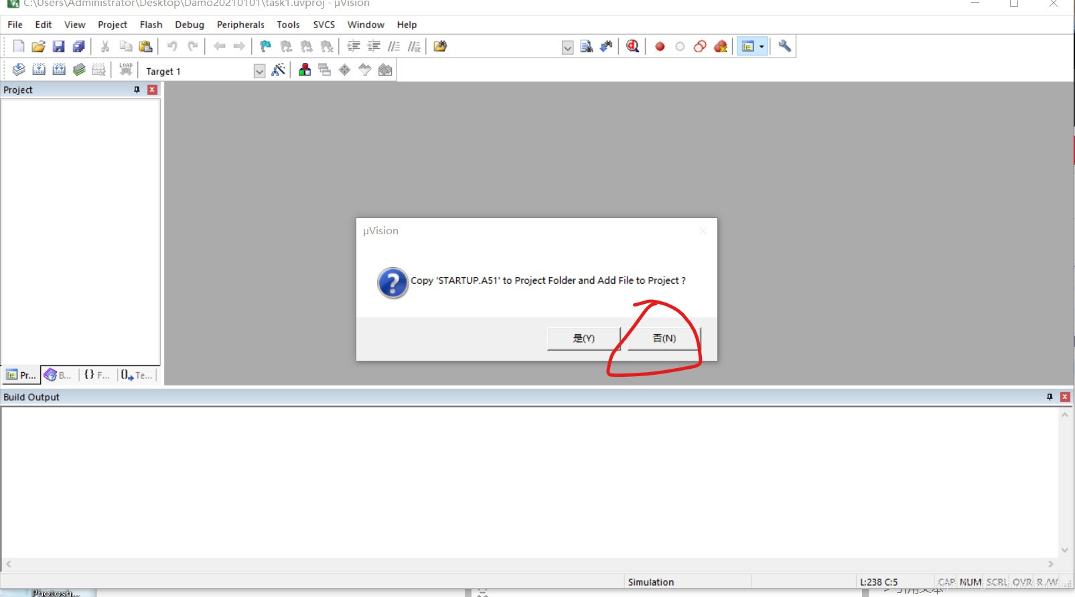Close the Build Output panel
The height and width of the screenshot is (597, 1075).
[x=1065, y=397]
